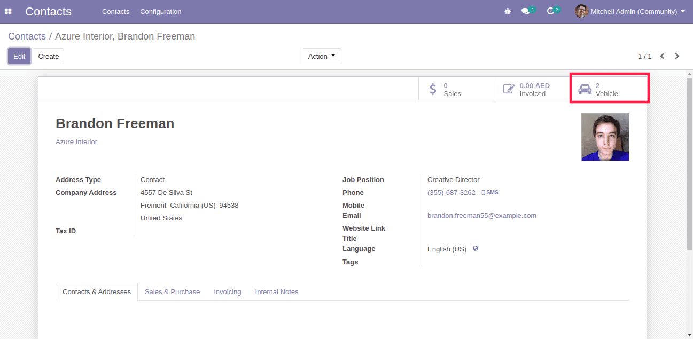Click the Contacts breadcrumb link
The image size is (693, 339).
[27, 36]
